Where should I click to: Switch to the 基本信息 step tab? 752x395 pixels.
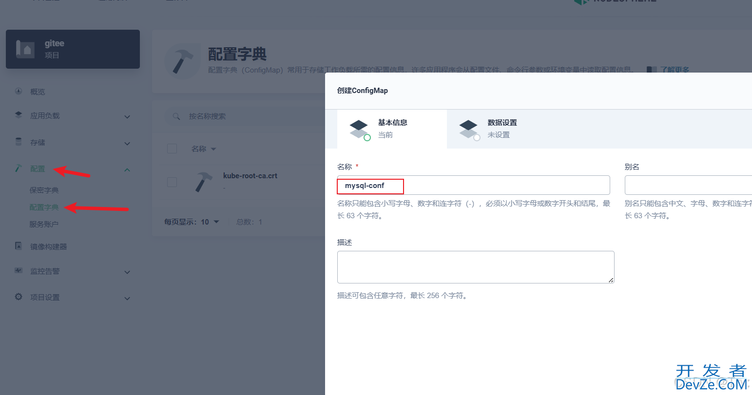[392, 129]
